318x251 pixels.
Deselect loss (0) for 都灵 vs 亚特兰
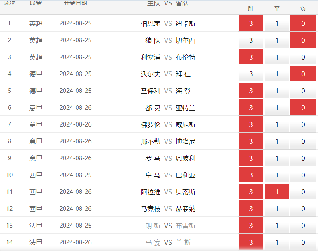click(303, 107)
